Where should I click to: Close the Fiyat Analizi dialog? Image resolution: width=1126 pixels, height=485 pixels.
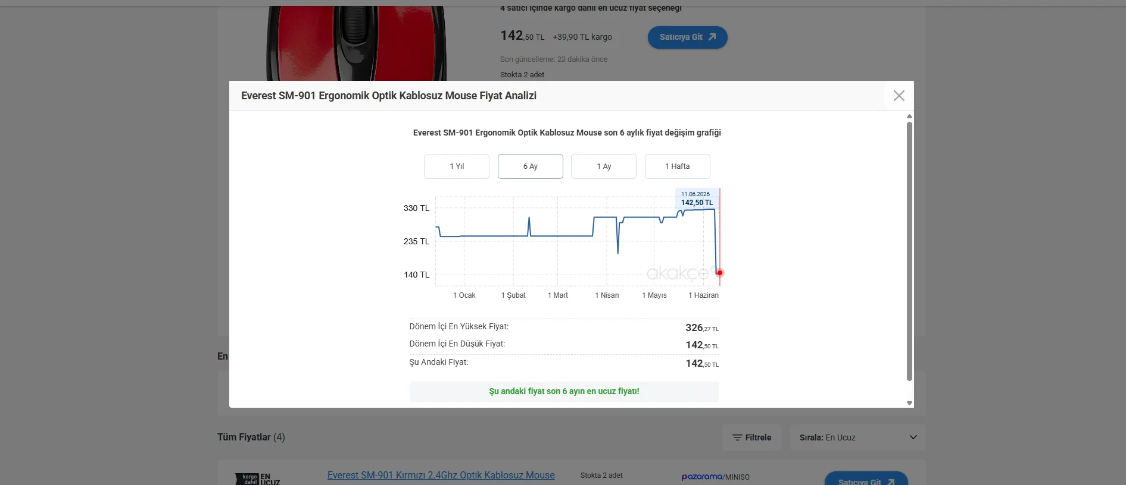click(x=899, y=96)
